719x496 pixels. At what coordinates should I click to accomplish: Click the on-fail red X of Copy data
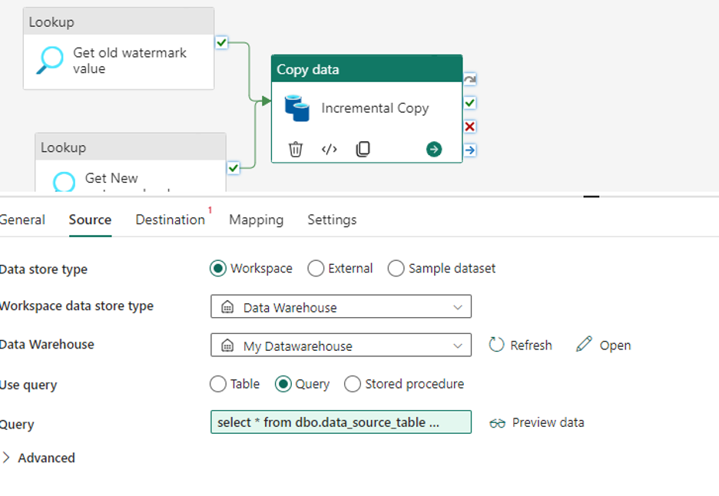click(470, 127)
